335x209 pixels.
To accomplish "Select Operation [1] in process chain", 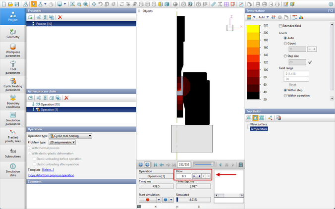I will tap(50, 109).
